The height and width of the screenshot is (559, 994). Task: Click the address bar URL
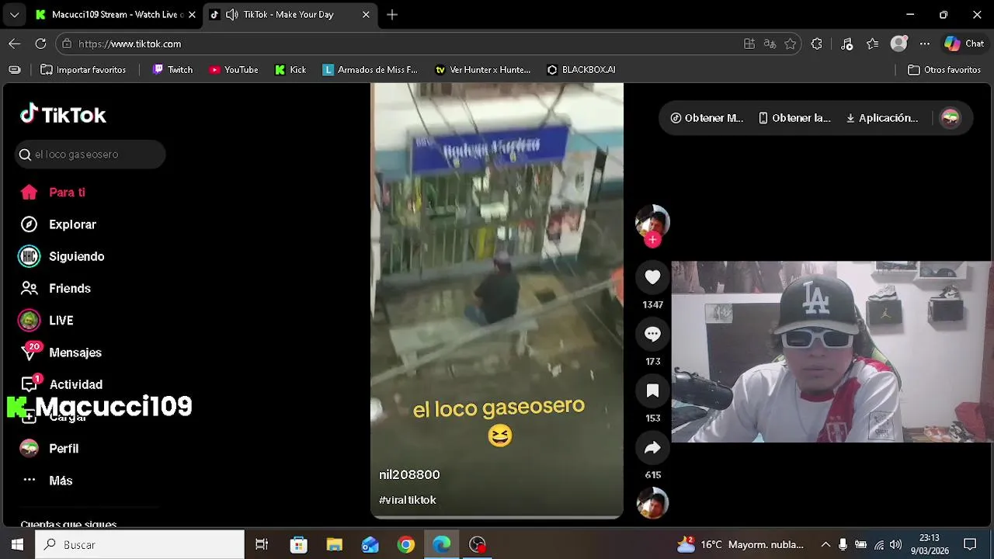pos(130,44)
